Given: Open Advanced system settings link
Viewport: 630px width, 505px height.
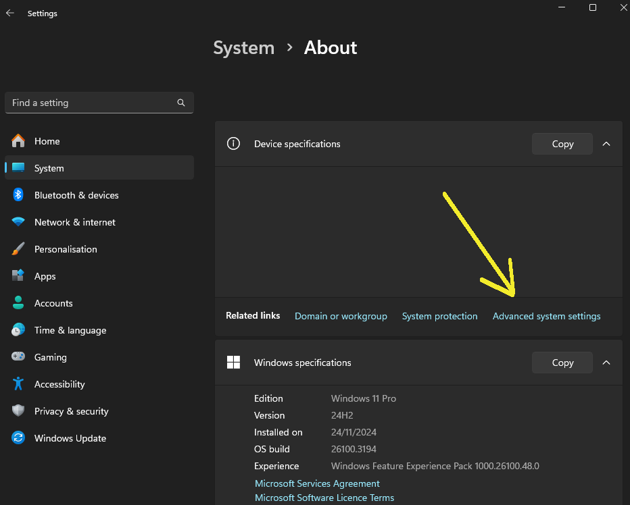Looking at the screenshot, I should click(546, 316).
